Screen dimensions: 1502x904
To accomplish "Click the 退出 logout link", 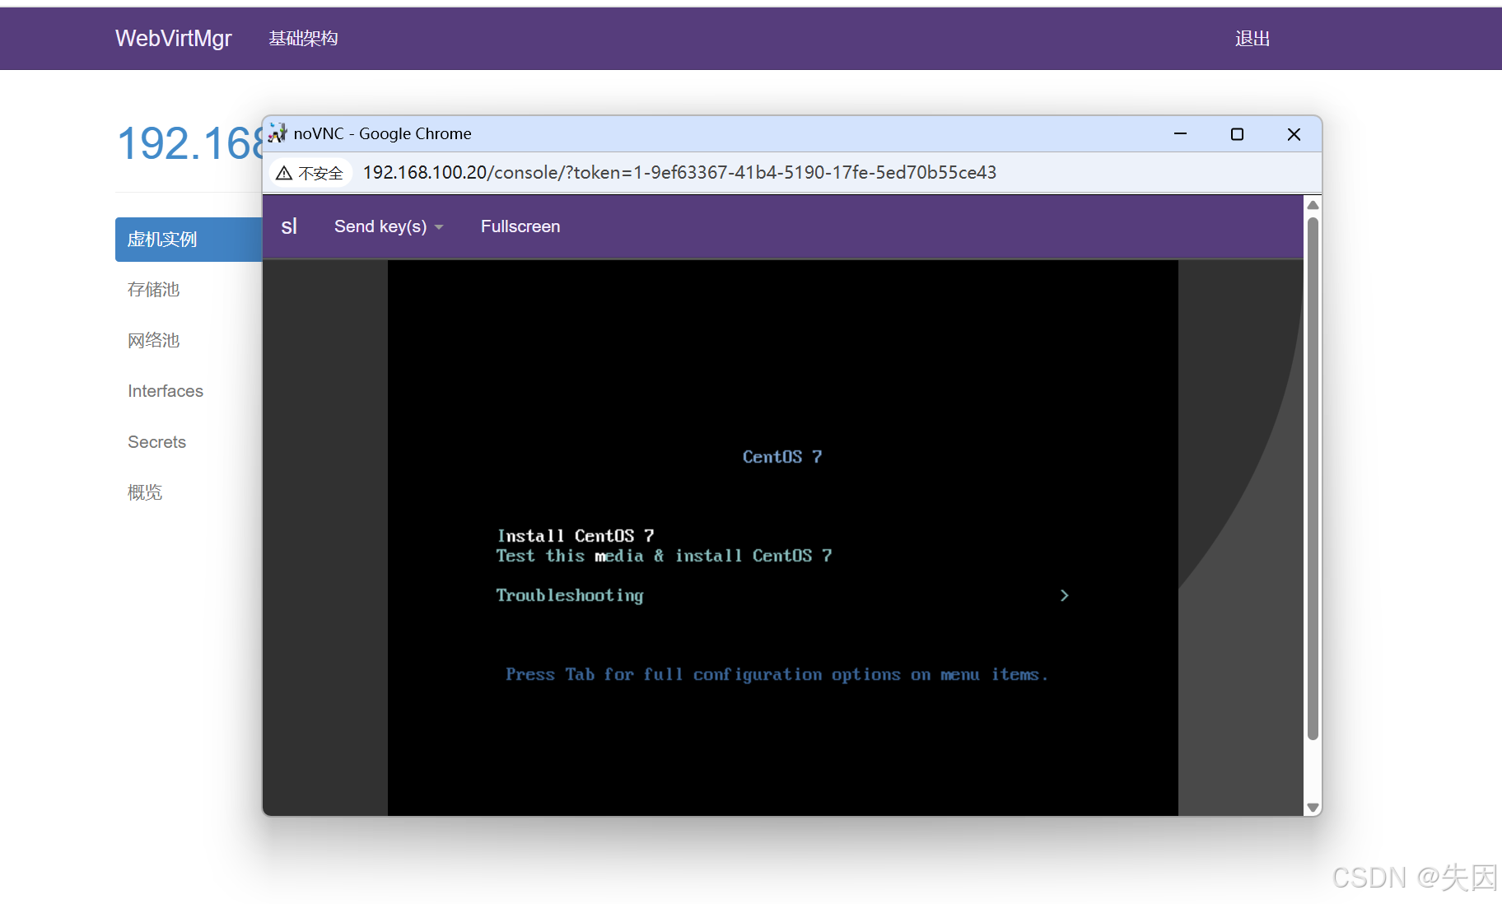I will click(1252, 39).
